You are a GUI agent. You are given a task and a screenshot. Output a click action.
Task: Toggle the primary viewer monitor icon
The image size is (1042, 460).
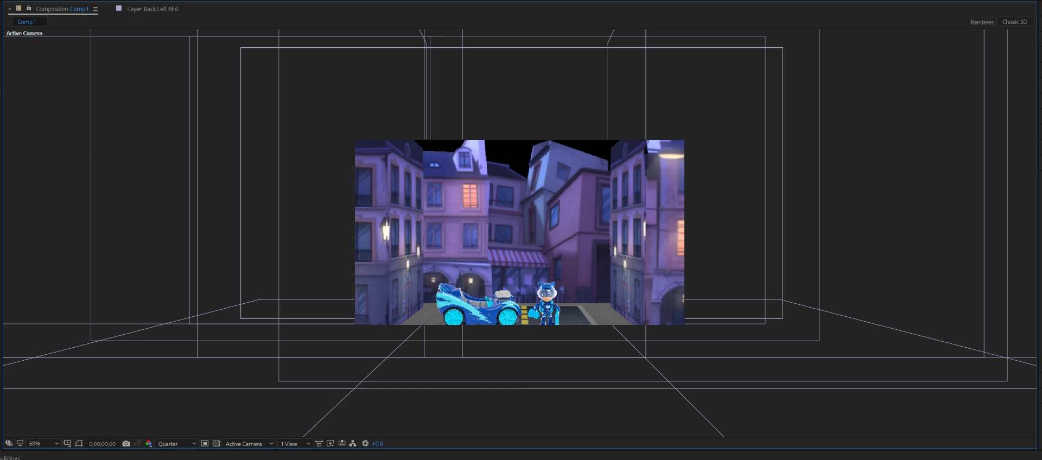(x=20, y=443)
